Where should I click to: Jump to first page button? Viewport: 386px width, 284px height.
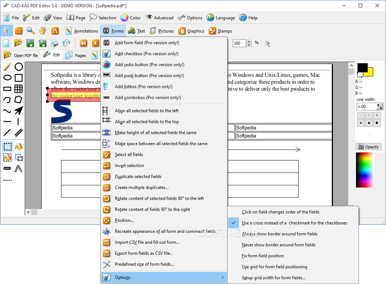pos(83,43)
